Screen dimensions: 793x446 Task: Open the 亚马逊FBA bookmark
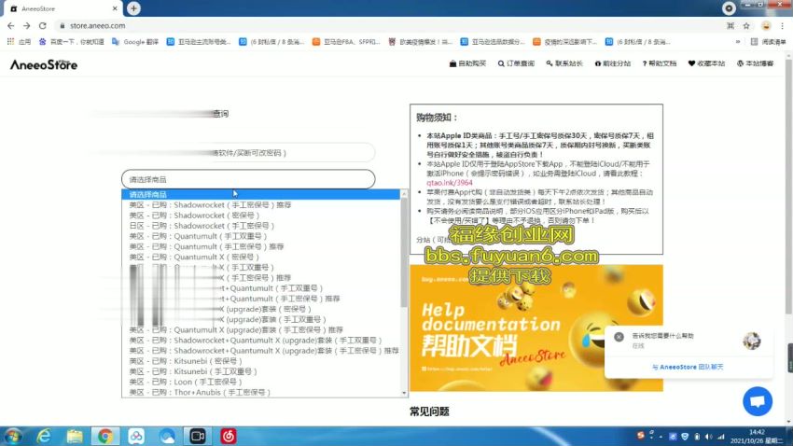coord(346,42)
